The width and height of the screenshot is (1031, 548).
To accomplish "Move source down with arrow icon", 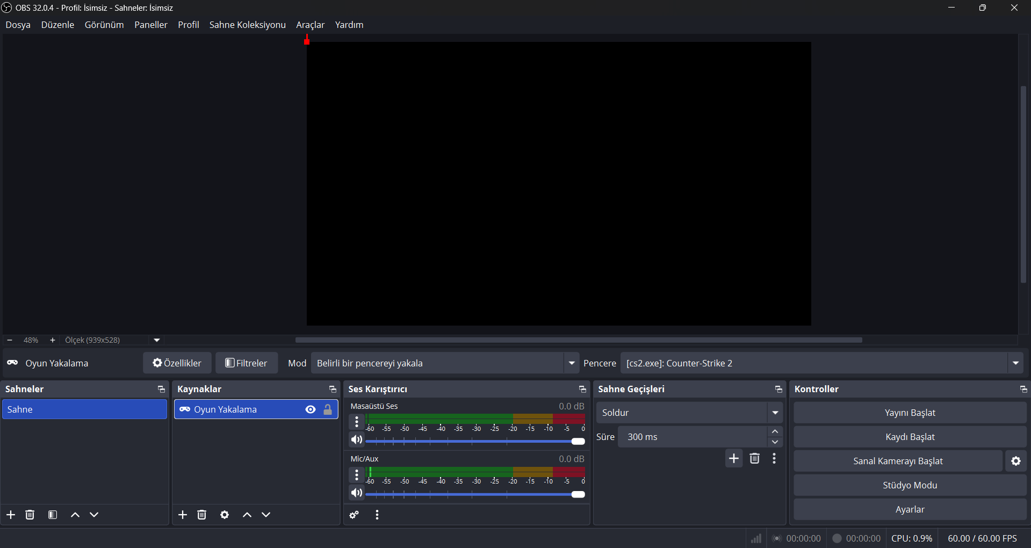I will pos(266,515).
